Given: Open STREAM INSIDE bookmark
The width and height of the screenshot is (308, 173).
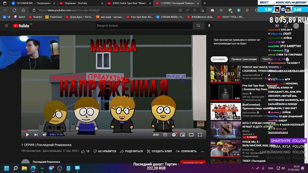Looking at the screenshot, I should 170,17.
